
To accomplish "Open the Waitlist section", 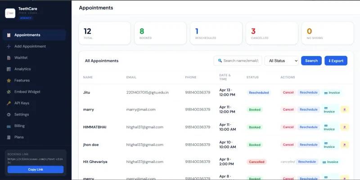I will pyautogui.click(x=35, y=58).
